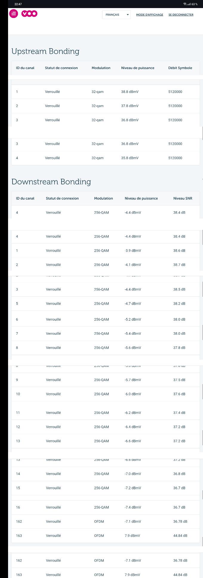The height and width of the screenshot is (578, 203).
Task: Select the 38.6 dB SNR value
Action: click(x=179, y=250)
